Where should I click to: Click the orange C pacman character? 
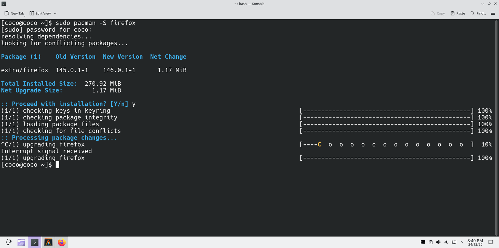click(319, 144)
